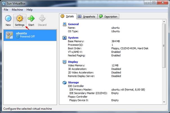Switch to the Description tab

(x=109, y=17)
